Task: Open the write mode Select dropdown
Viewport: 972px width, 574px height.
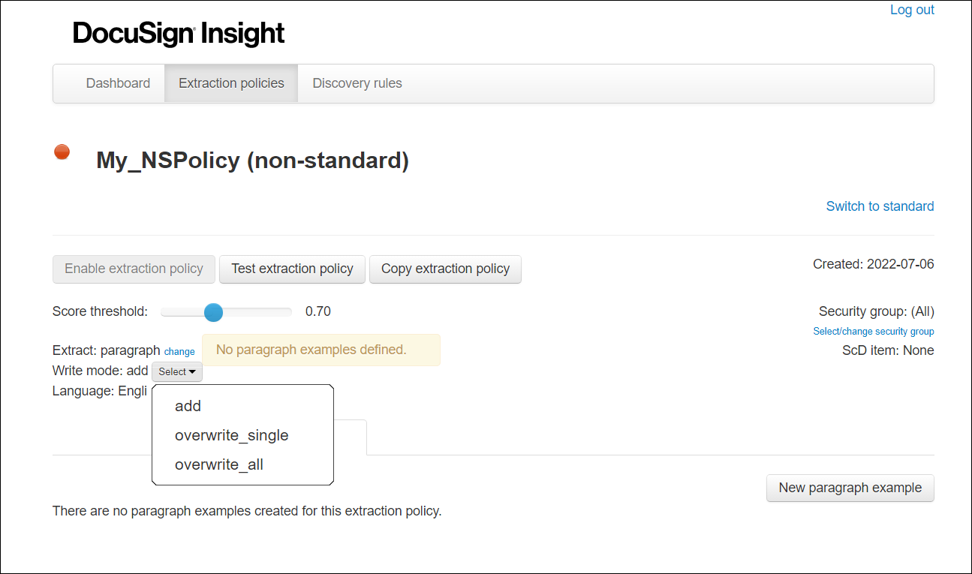Action: pyautogui.click(x=176, y=371)
